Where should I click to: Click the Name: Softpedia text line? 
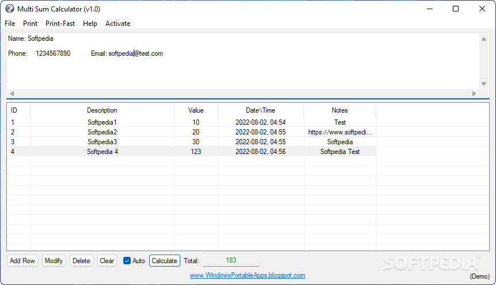pos(31,38)
